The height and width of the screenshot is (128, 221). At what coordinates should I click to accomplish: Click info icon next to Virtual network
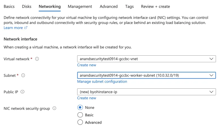coord(37,59)
